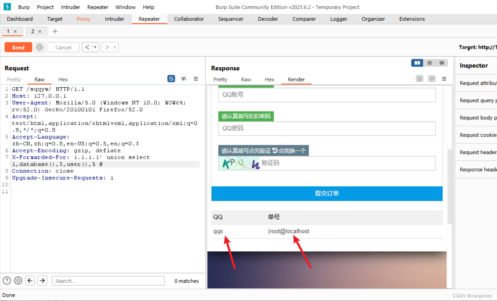Enable the single-pane layout view
The height and width of the screenshot is (301, 497).
pos(442,63)
